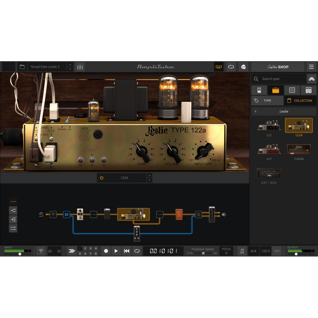The height and width of the screenshot is (318, 318).
Task: Click the save preset download icon
Action: point(80,67)
